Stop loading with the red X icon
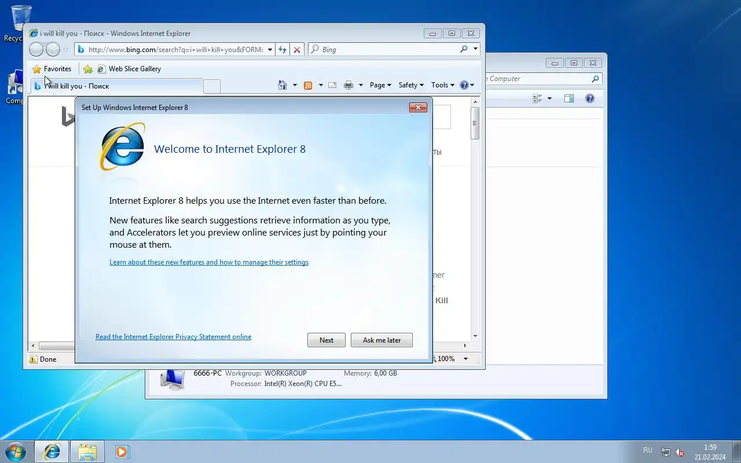Screen dimensions: 741x463 click(297, 50)
